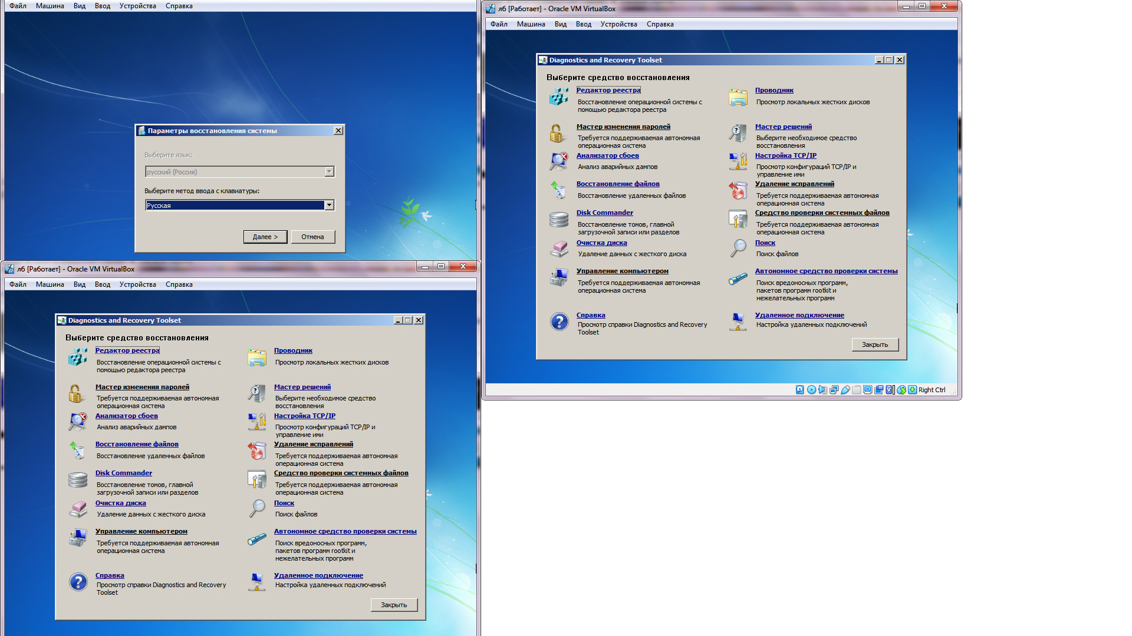The width and height of the screenshot is (1132, 636).
Task: Open Устройства menu above recovery options dialog
Action: pos(137,6)
